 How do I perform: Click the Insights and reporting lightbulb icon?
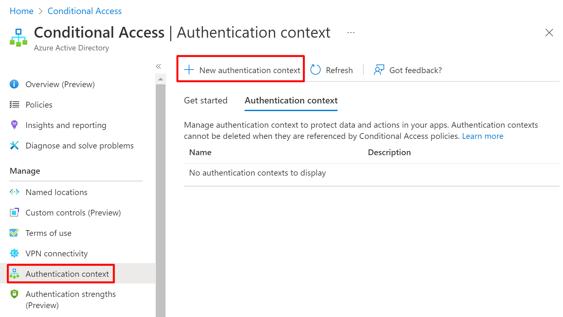(x=14, y=125)
